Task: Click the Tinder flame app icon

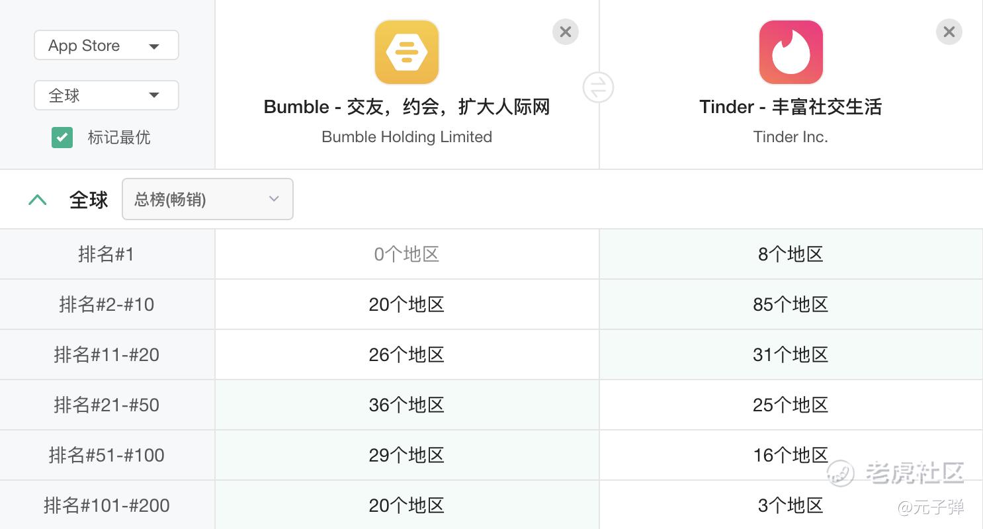Action: 791,52
